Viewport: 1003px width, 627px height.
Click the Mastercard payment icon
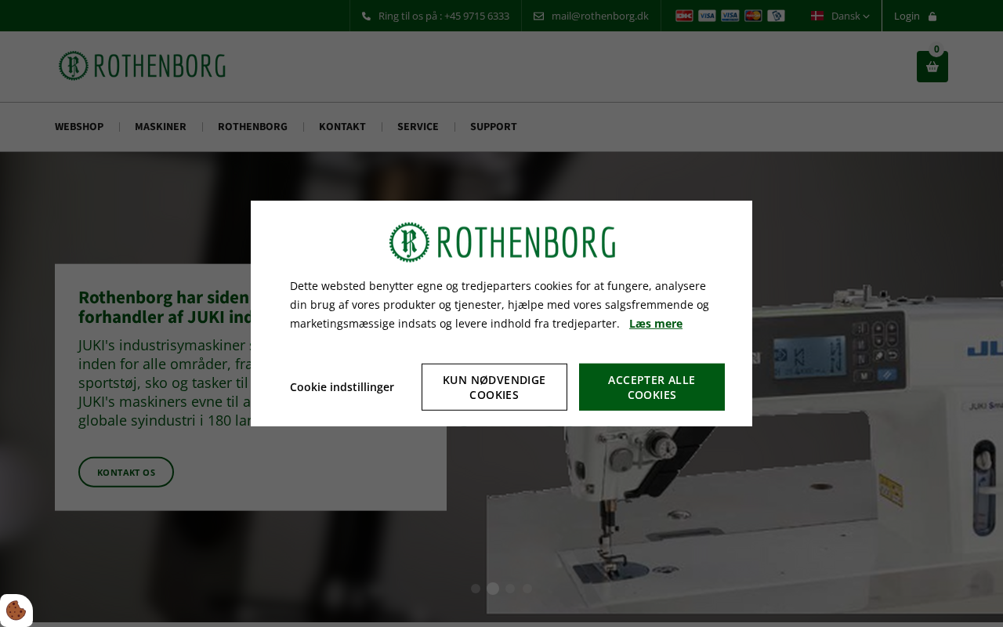pyautogui.click(x=753, y=16)
